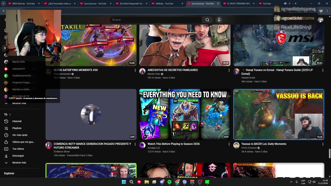The image size is (331, 186).
Task: Open options menu for ULTRA SATISFYING MOMENTS #30
Action: [135, 70]
